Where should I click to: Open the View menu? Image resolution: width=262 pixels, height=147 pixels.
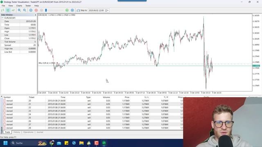click(x=11, y=6)
